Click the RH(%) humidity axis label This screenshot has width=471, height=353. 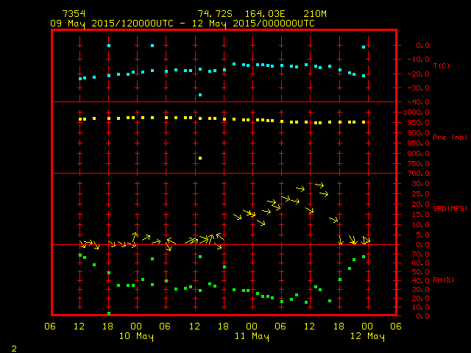coord(442,279)
